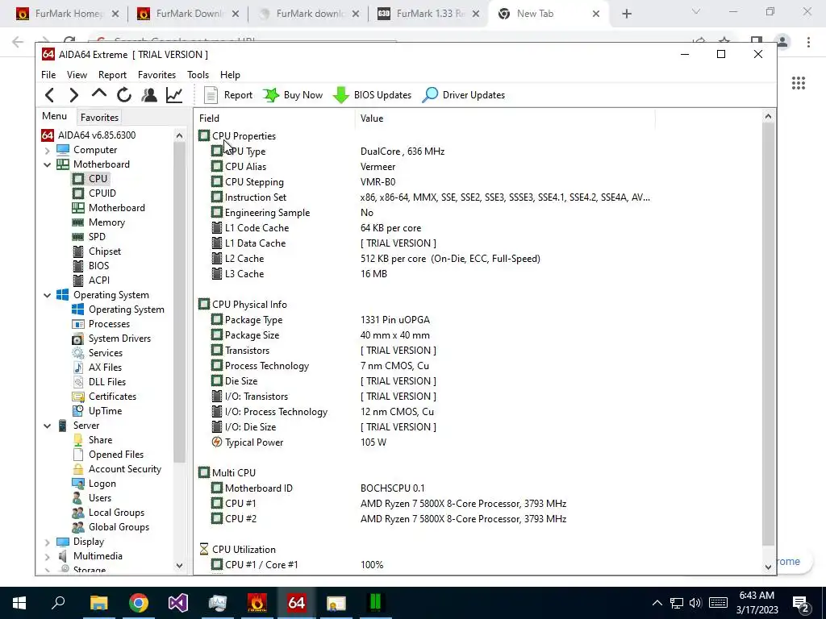Select Opened Files in the tree

click(x=116, y=455)
